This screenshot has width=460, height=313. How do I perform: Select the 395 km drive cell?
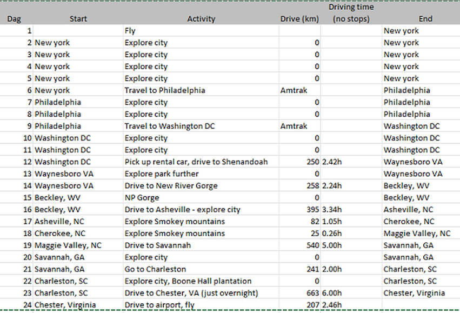click(299, 209)
